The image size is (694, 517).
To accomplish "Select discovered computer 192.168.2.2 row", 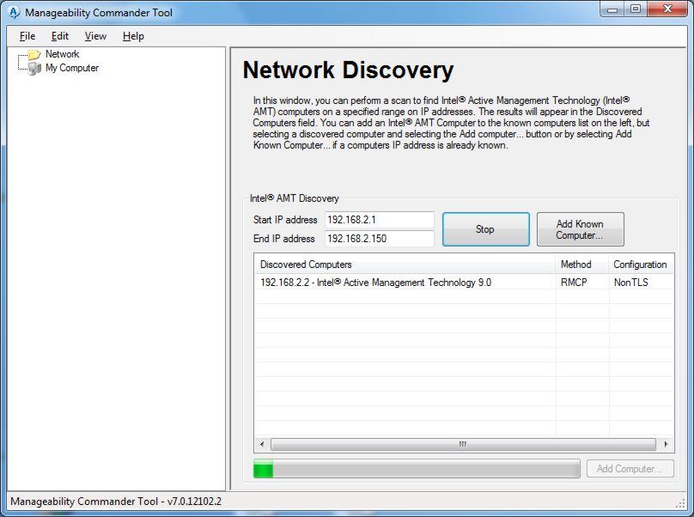I will coord(464,283).
